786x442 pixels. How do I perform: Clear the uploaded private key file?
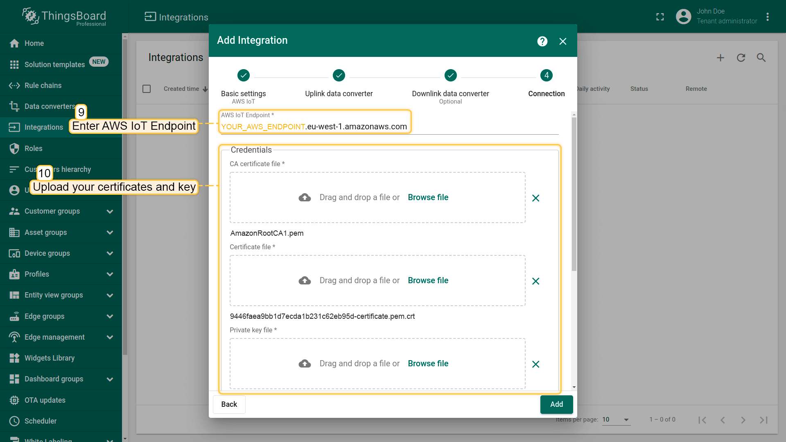tap(535, 364)
